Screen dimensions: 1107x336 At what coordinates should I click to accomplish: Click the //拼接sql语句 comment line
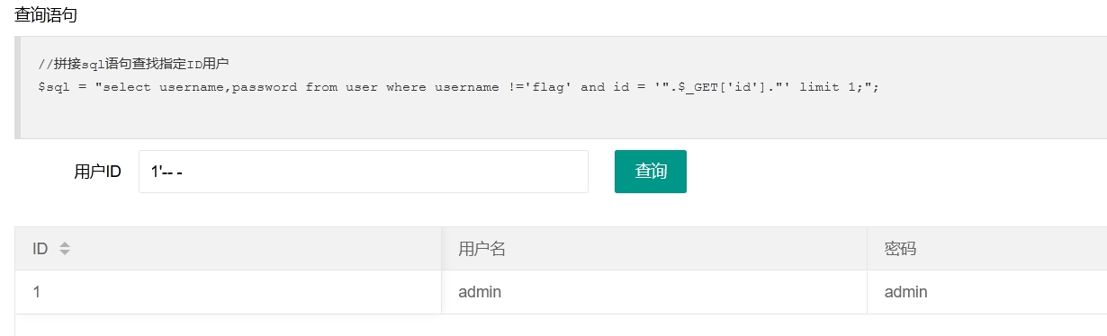click(x=133, y=64)
